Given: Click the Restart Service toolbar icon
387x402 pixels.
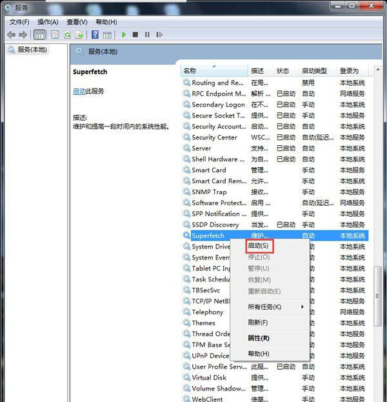Looking at the screenshot, I should tap(159, 35).
